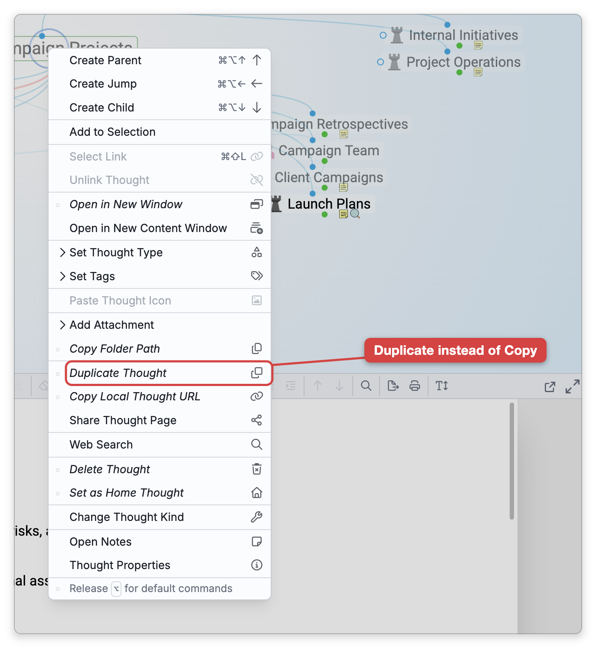Click the note icon under Project Operations
The height and width of the screenshot is (648, 596).
click(478, 72)
